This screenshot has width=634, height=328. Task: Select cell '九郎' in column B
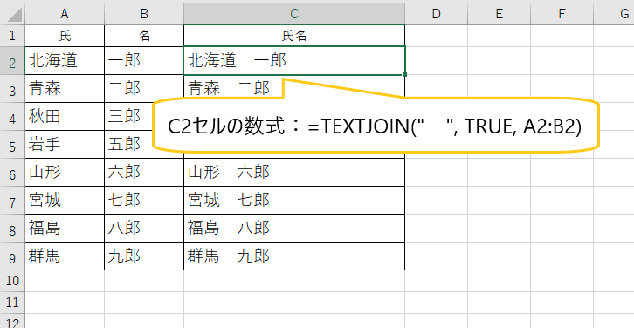pyautogui.click(x=144, y=256)
